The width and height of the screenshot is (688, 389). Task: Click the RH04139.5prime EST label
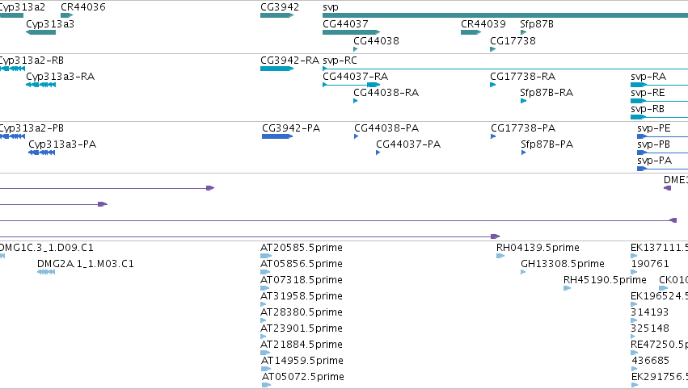[538, 248]
